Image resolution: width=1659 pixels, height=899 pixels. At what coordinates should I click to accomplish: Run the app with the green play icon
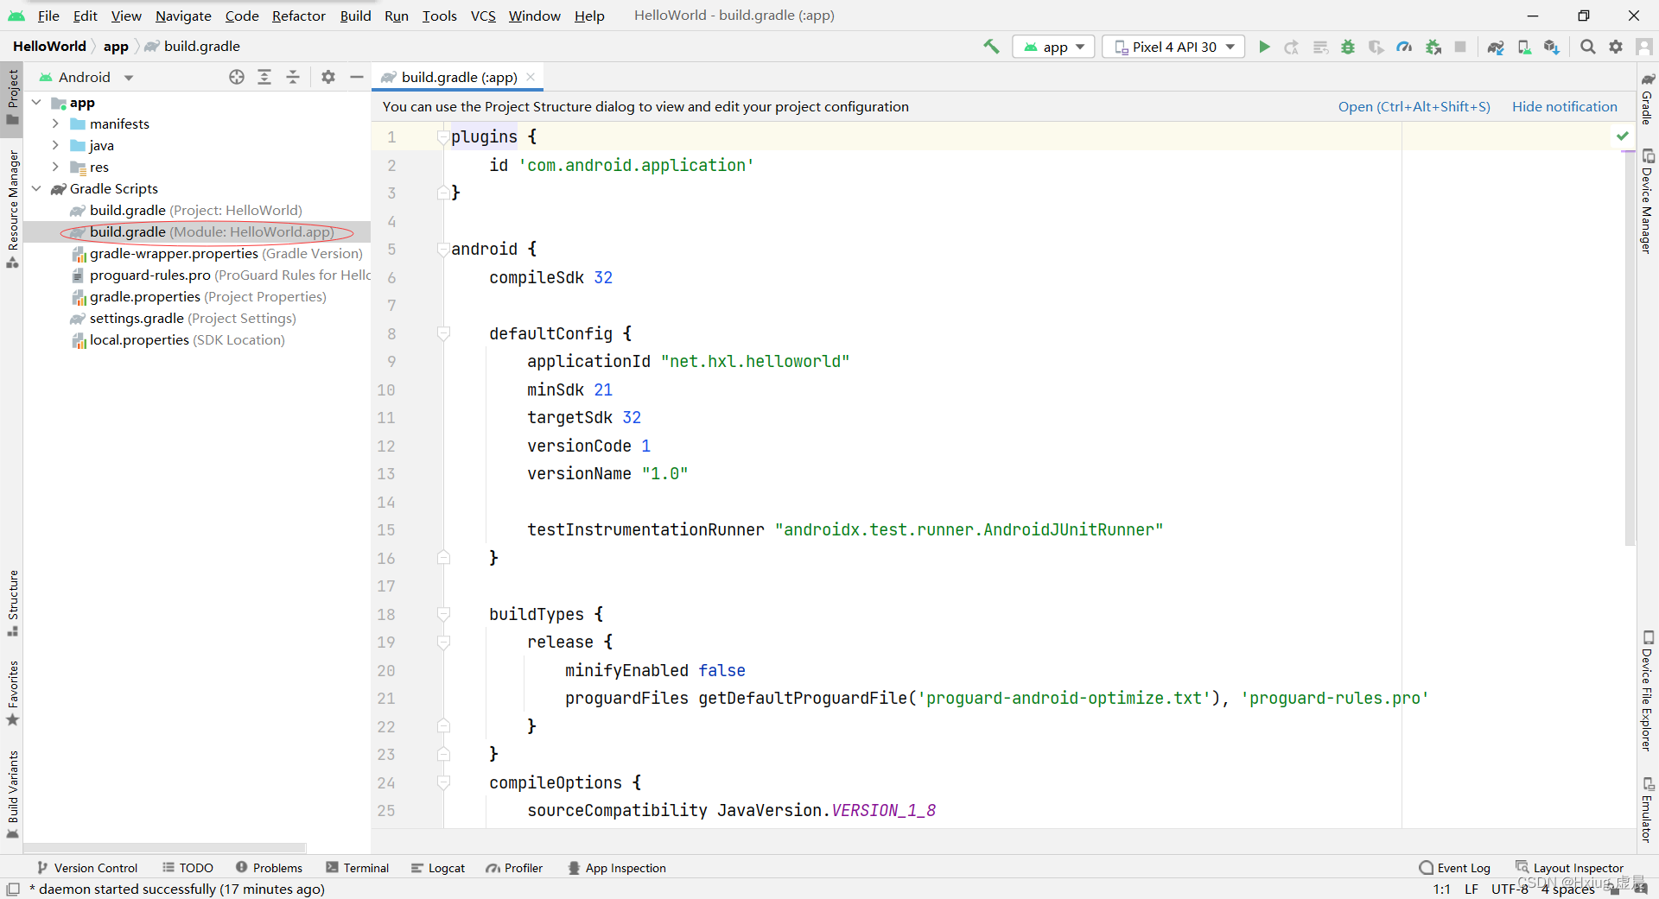tap(1264, 47)
